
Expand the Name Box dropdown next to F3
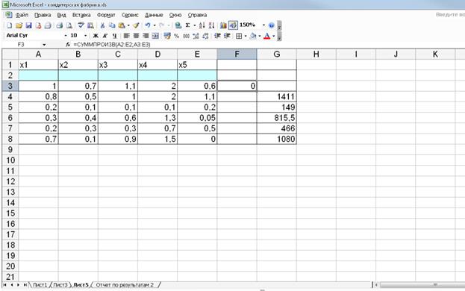point(44,45)
